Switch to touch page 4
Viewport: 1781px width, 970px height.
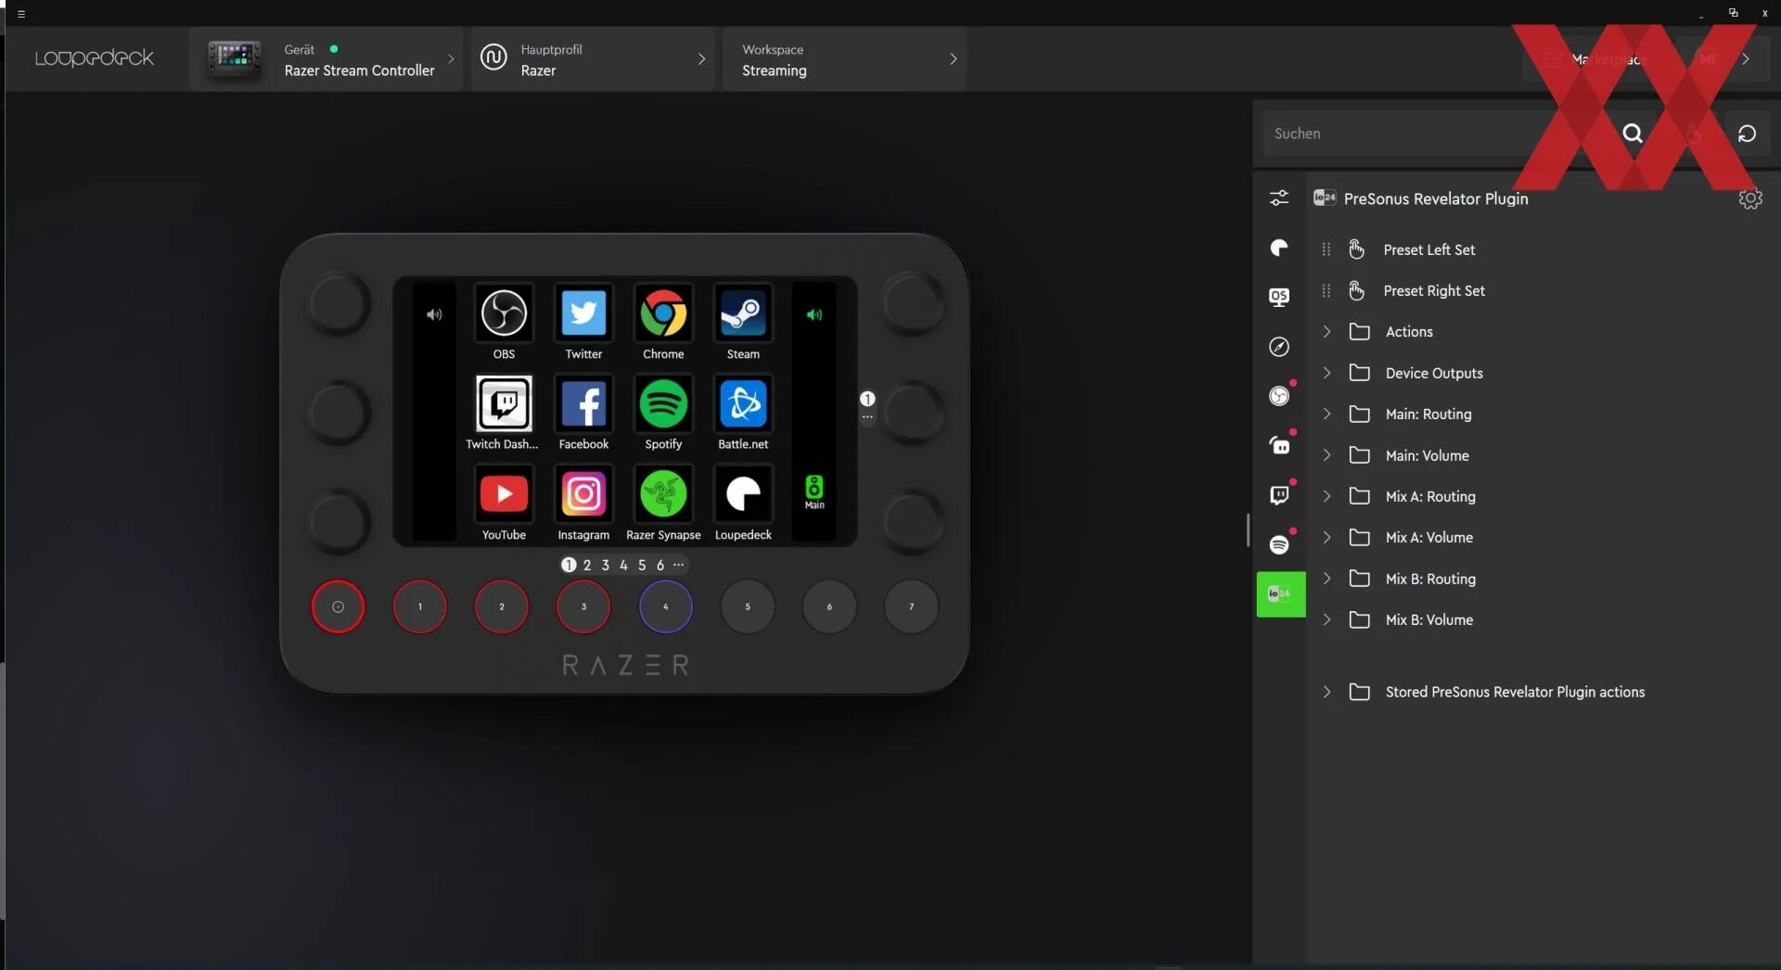coord(623,565)
